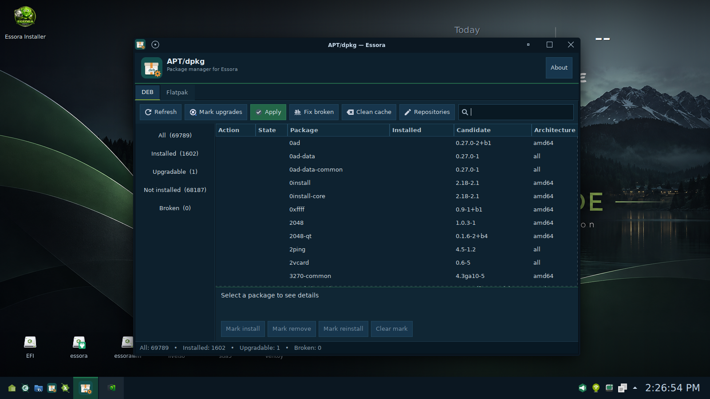
Task: Filter by Not installed (68187)
Action: (x=175, y=190)
